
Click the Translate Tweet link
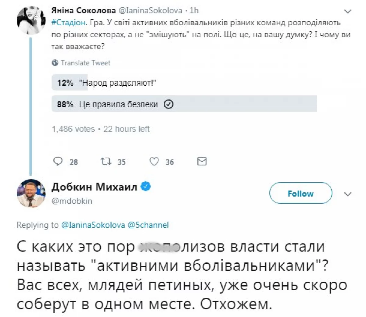click(86, 63)
